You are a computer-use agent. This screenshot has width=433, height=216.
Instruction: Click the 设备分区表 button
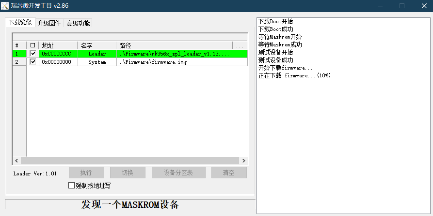pyautogui.click(x=178, y=173)
